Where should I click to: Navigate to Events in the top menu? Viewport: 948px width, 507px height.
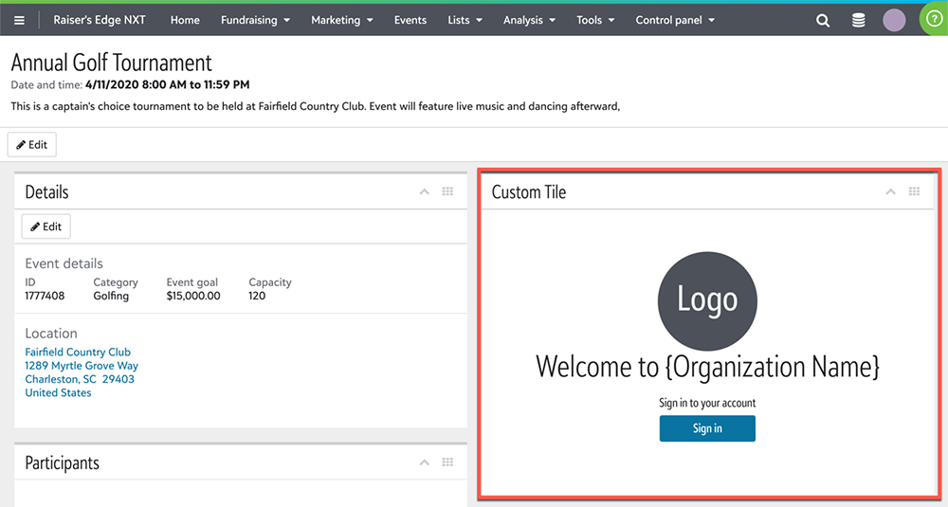pyautogui.click(x=410, y=20)
